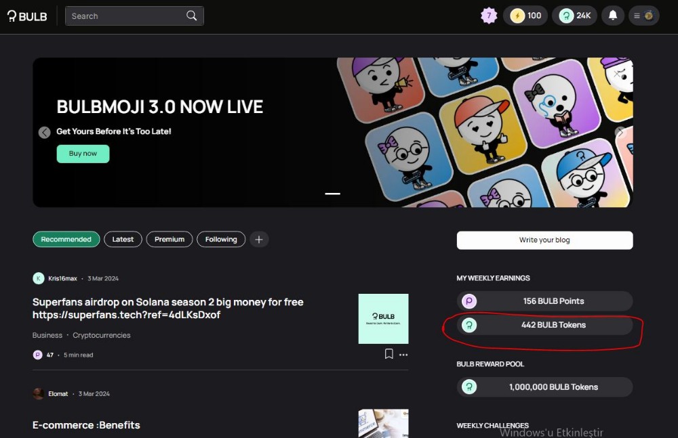Open the energy points 100 indicator
This screenshot has height=438, width=678.
[x=525, y=16]
